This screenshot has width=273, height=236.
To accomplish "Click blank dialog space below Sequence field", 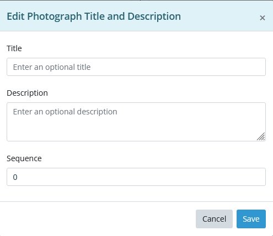I will tap(136, 194).
